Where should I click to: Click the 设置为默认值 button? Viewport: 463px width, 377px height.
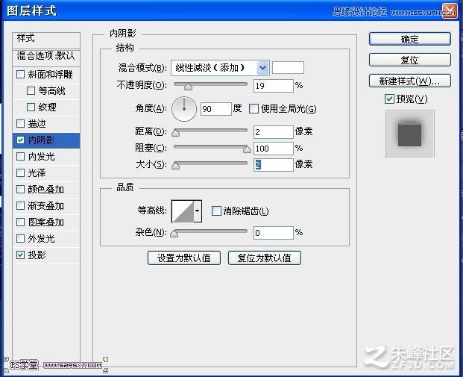[184, 258]
